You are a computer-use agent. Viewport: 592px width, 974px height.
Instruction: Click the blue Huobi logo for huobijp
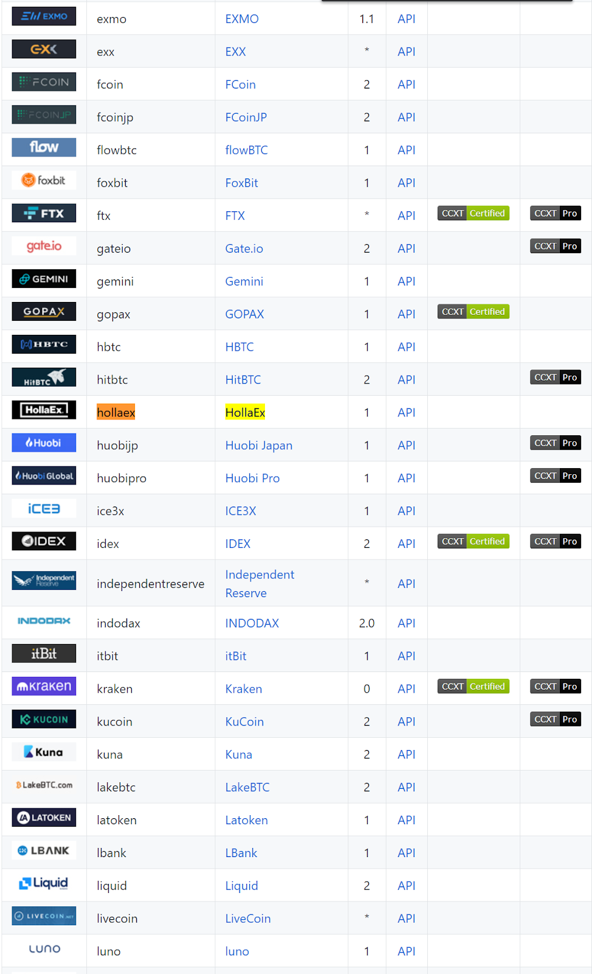point(44,444)
